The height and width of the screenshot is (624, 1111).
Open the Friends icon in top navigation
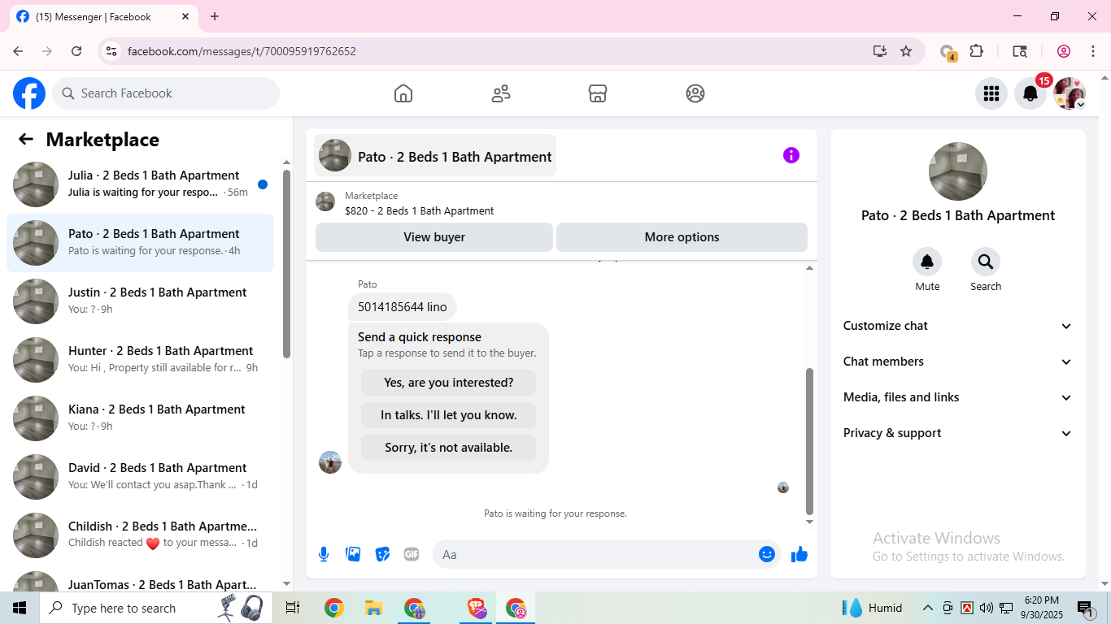click(x=501, y=93)
